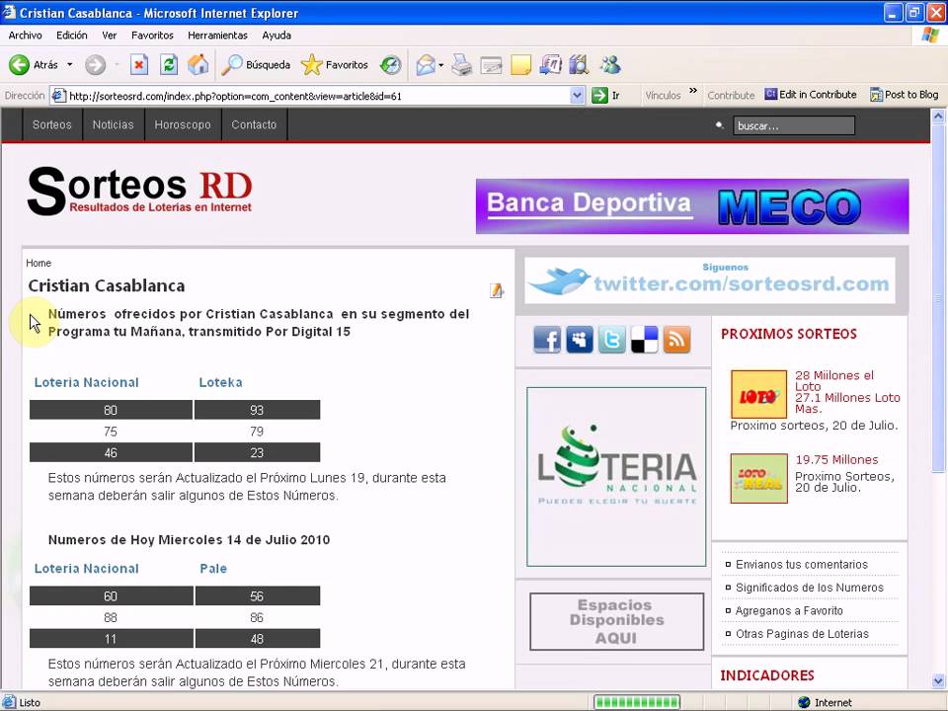Viewport: 948px width, 711px height.
Task: Click number 93 in Loteka column
Action: pyautogui.click(x=257, y=410)
